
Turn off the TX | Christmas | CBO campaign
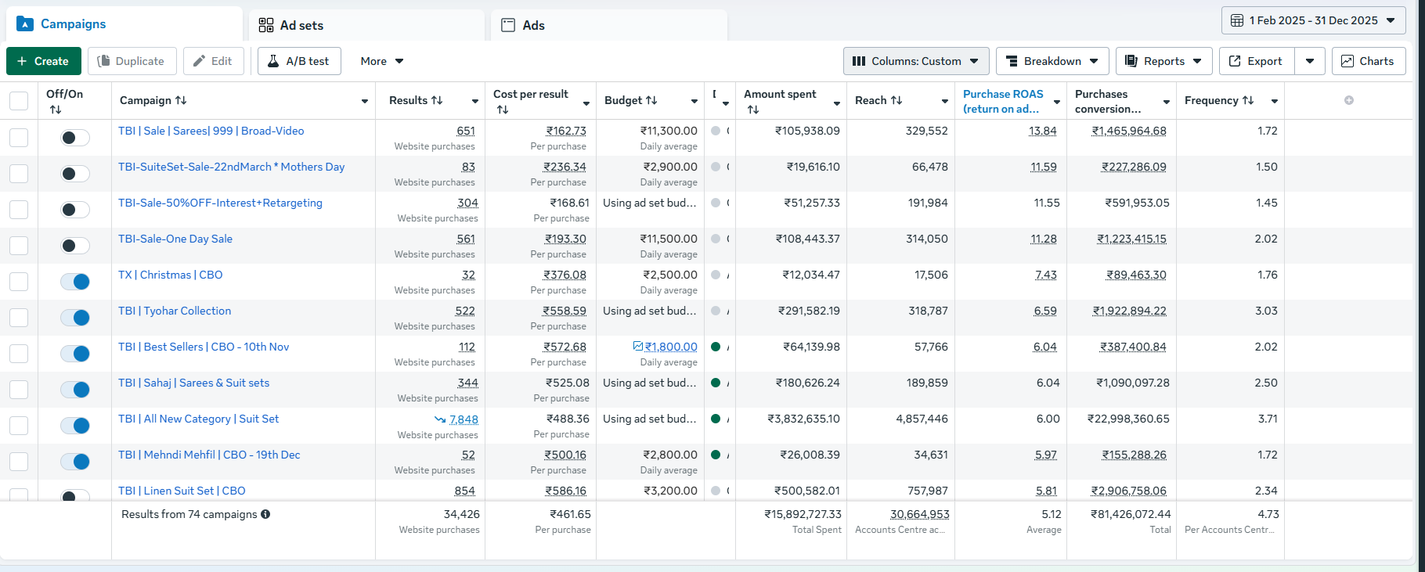tap(75, 282)
